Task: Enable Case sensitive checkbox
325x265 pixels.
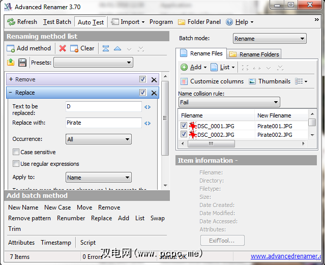Action: tap(16, 152)
